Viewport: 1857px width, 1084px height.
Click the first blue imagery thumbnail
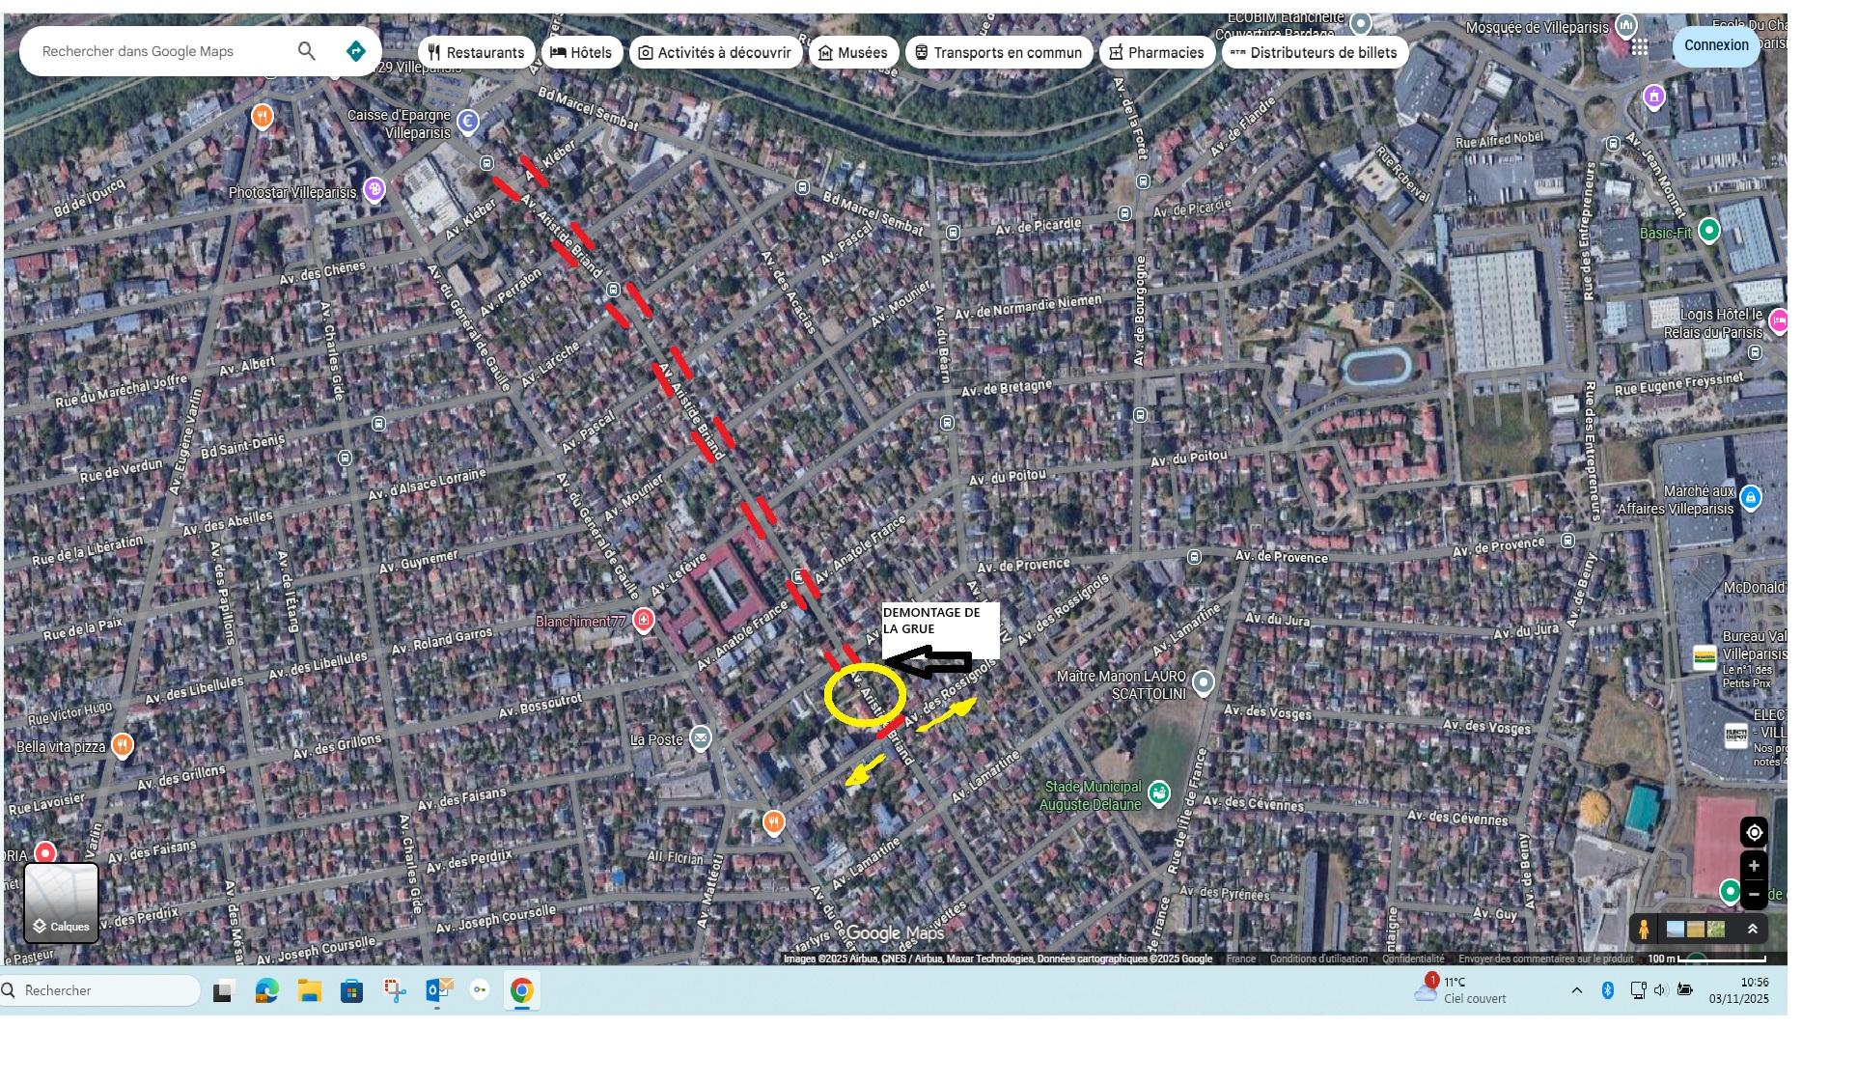(1676, 930)
